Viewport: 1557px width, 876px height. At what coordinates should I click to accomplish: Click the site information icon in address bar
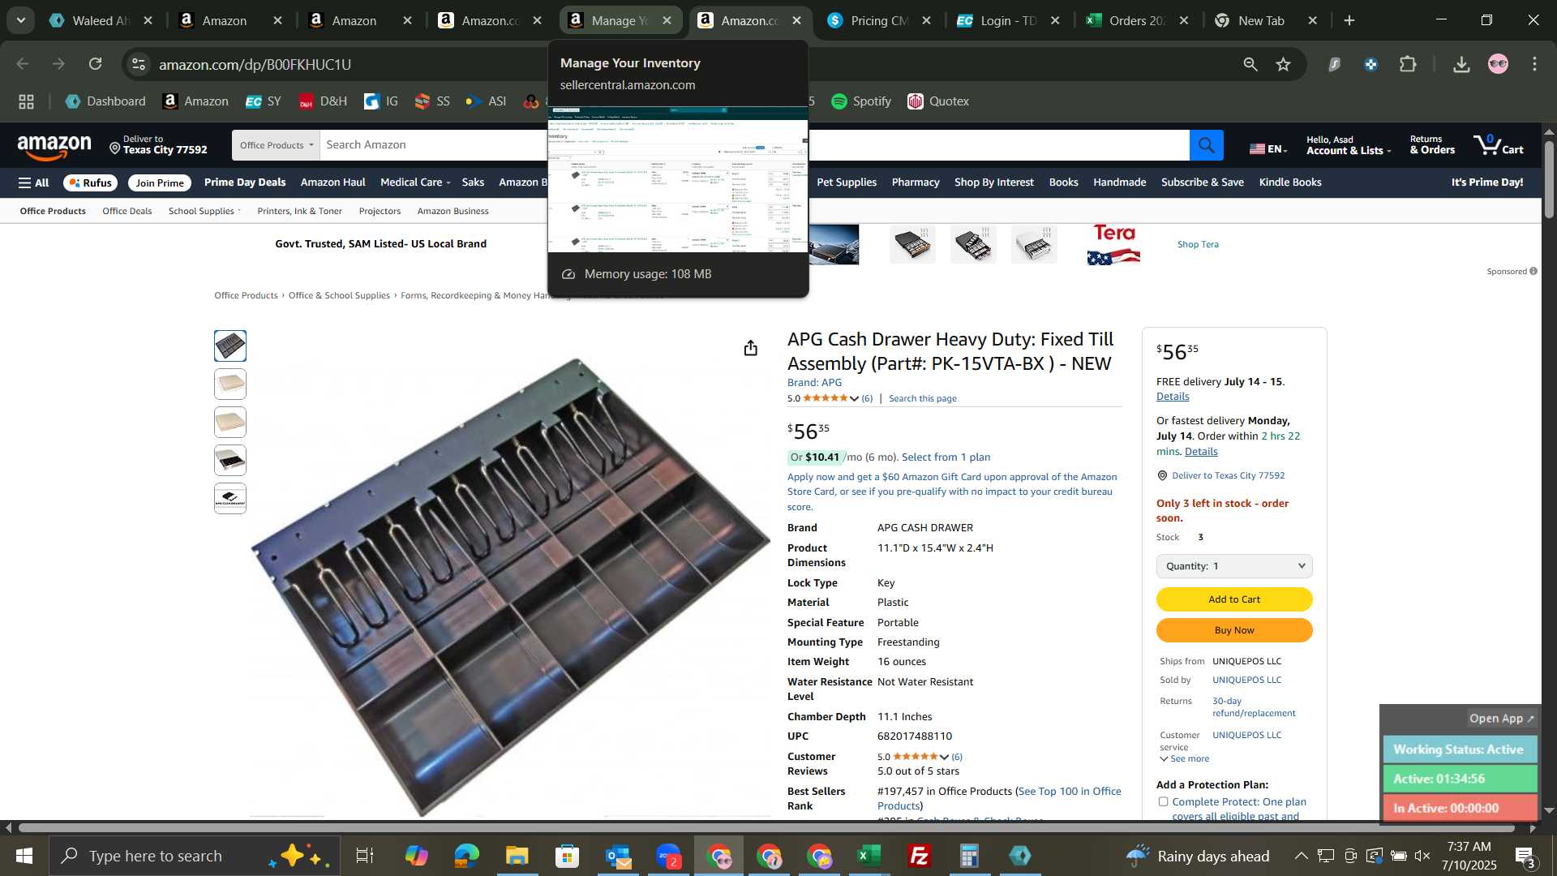[x=139, y=64]
